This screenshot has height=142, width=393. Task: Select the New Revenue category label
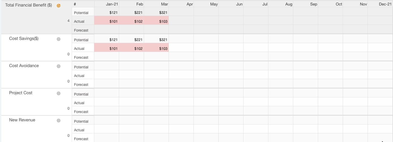click(x=22, y=120)
